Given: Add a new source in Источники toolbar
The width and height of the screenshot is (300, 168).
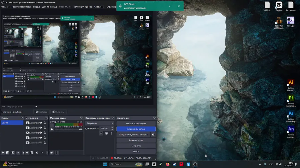Looking at the screenshot, I should coord(27,153).
